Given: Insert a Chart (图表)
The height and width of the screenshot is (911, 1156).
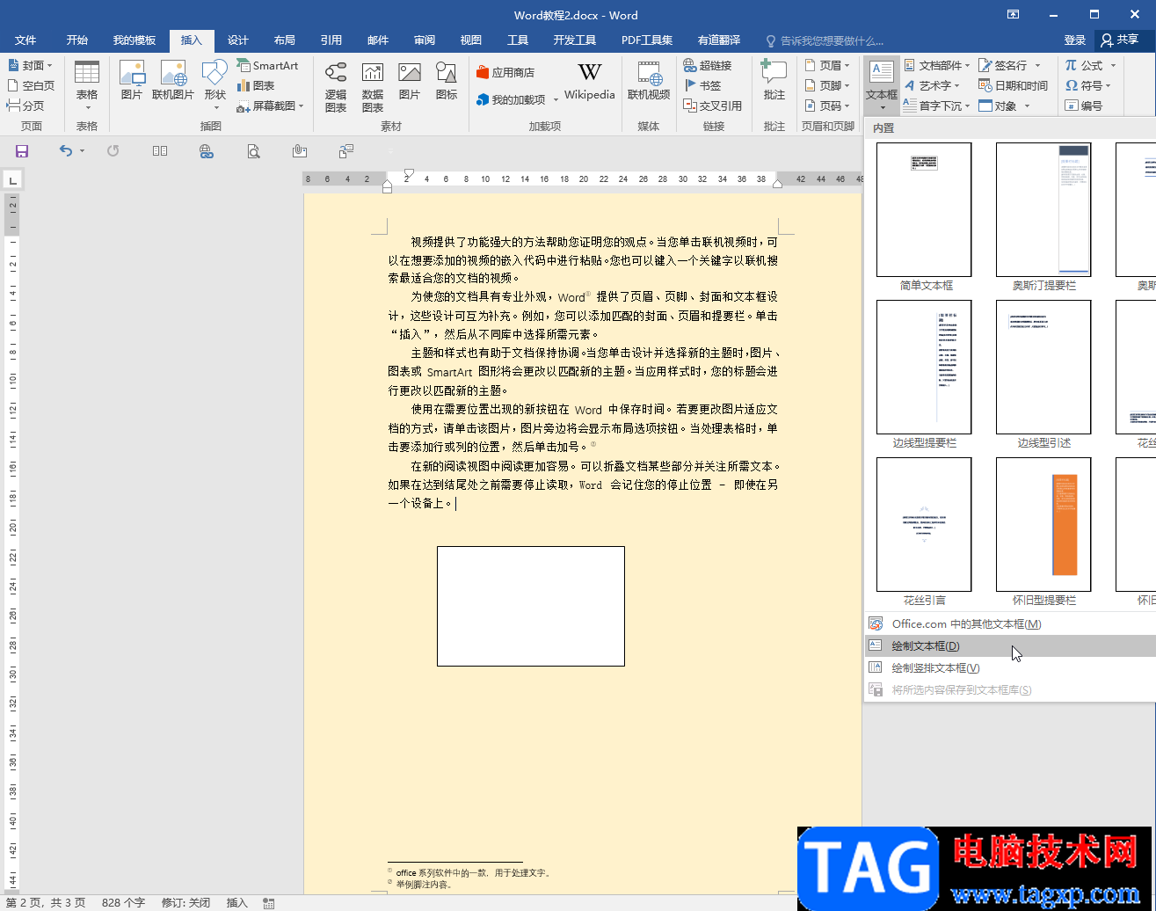Looking at the screenshot, I should coord(256,85).
